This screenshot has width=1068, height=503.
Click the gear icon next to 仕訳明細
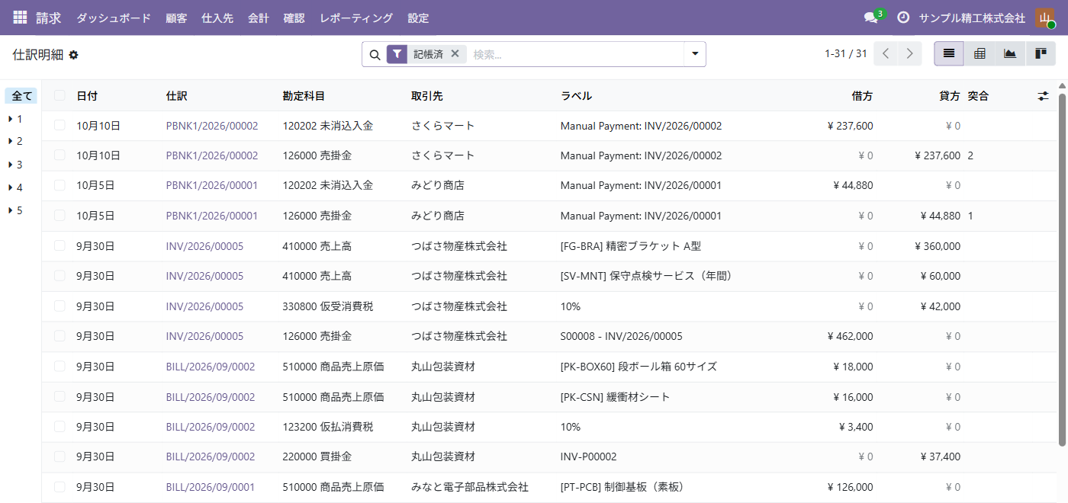[73, 55]
